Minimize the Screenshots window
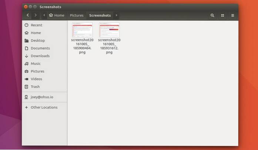Image resolution: width=258 pixels, height=150 pixels. [30, 7]
